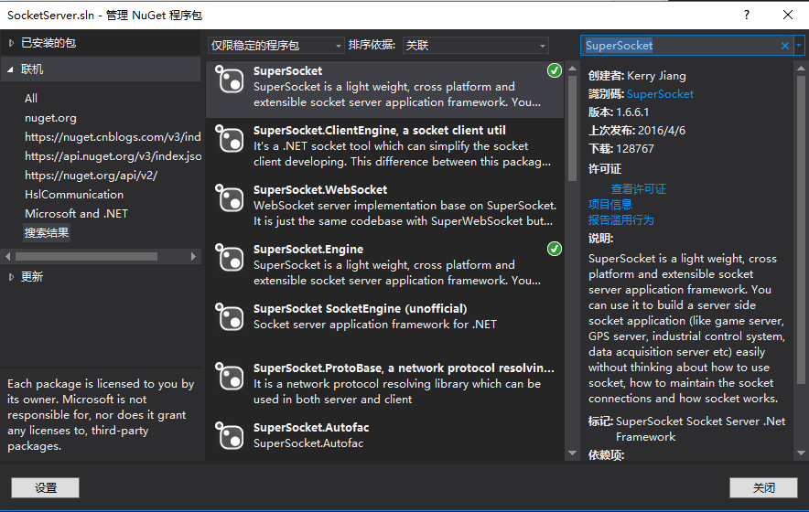Image resolution: width=809 pixels, height=512 pixels.
Task: Select SuperSocket.ProtoBase network protocol title
Action: click(x=404, y=368)
